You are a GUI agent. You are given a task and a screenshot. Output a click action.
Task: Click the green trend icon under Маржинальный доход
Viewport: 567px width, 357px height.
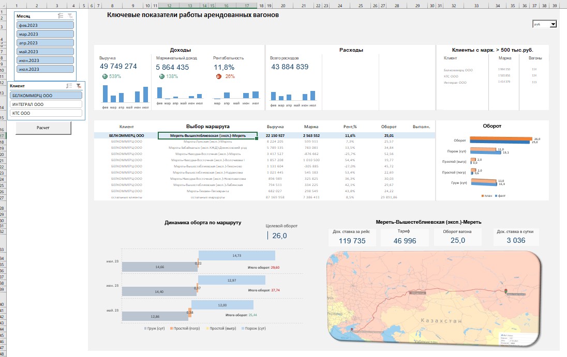tap(161, 76)
